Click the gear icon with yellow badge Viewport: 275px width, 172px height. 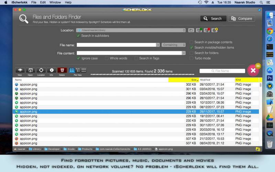pyautogui.click(x=214, y=30)
